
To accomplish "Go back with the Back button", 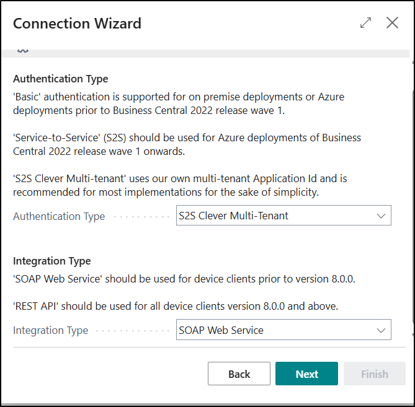I will (x=239, y=374).
